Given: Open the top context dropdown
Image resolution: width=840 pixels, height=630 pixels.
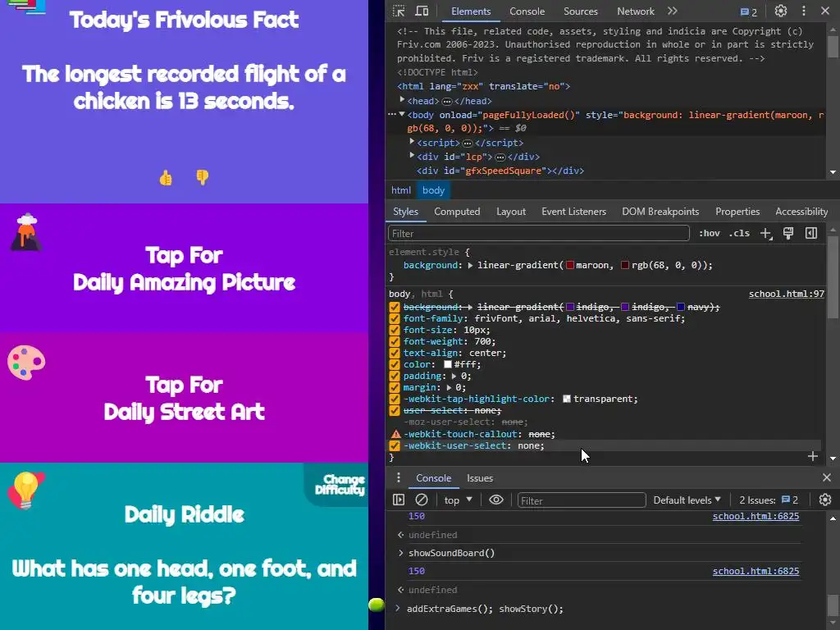Looking at the screenshot, I should [x=458, y=500].
